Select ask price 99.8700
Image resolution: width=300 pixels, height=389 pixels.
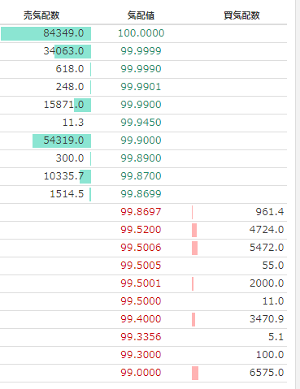pyautogui.click(x=141, y=176)
